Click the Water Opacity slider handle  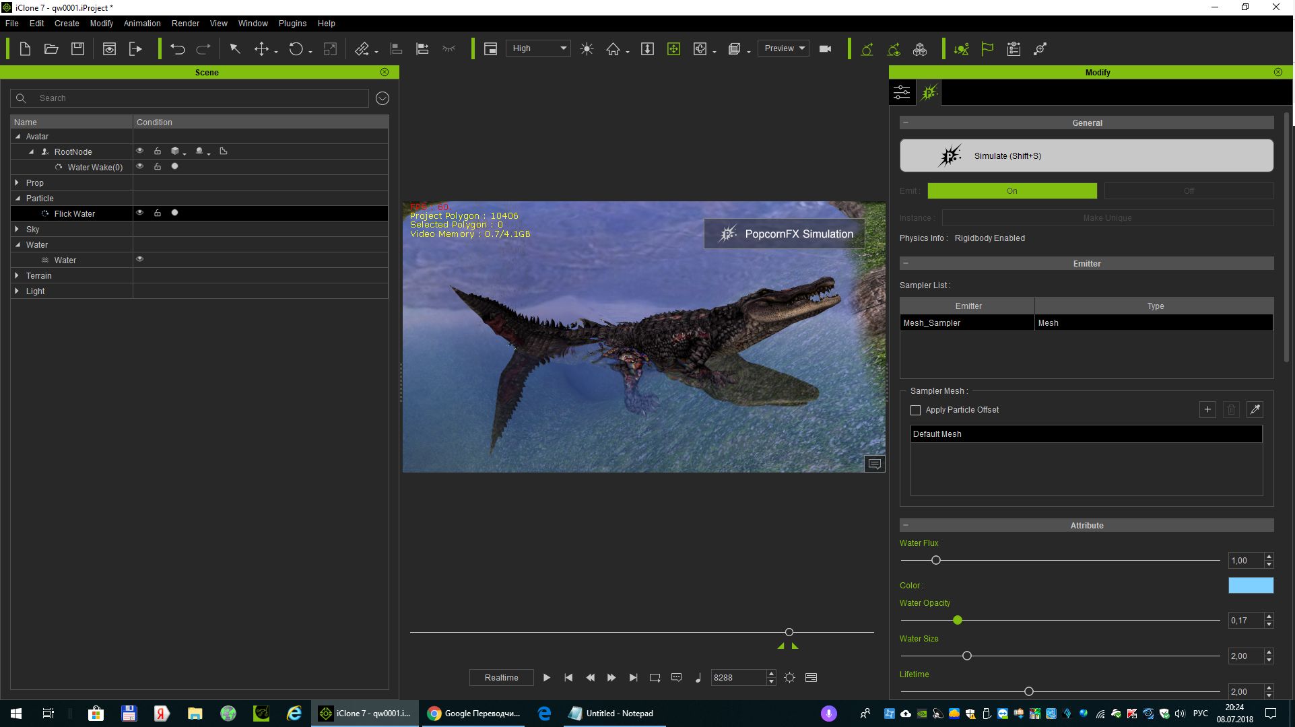tap(957, 620)
